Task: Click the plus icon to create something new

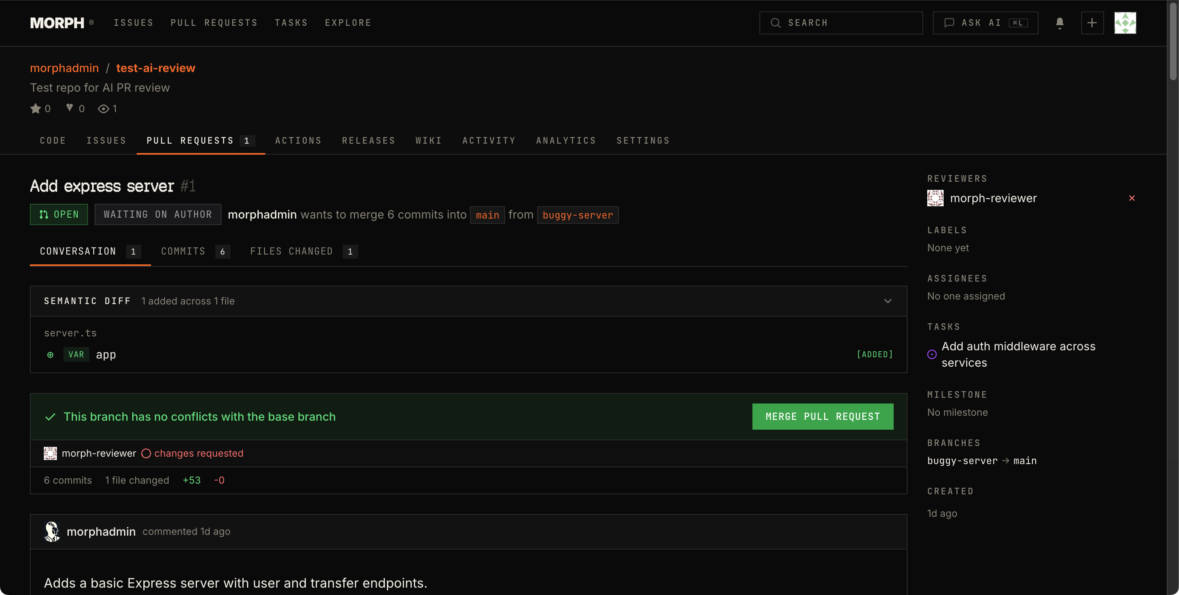Action: click(x=1092, y=23)
